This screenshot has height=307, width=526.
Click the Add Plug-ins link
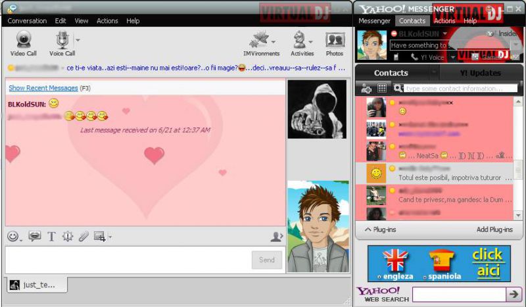[x=494, y=229]
